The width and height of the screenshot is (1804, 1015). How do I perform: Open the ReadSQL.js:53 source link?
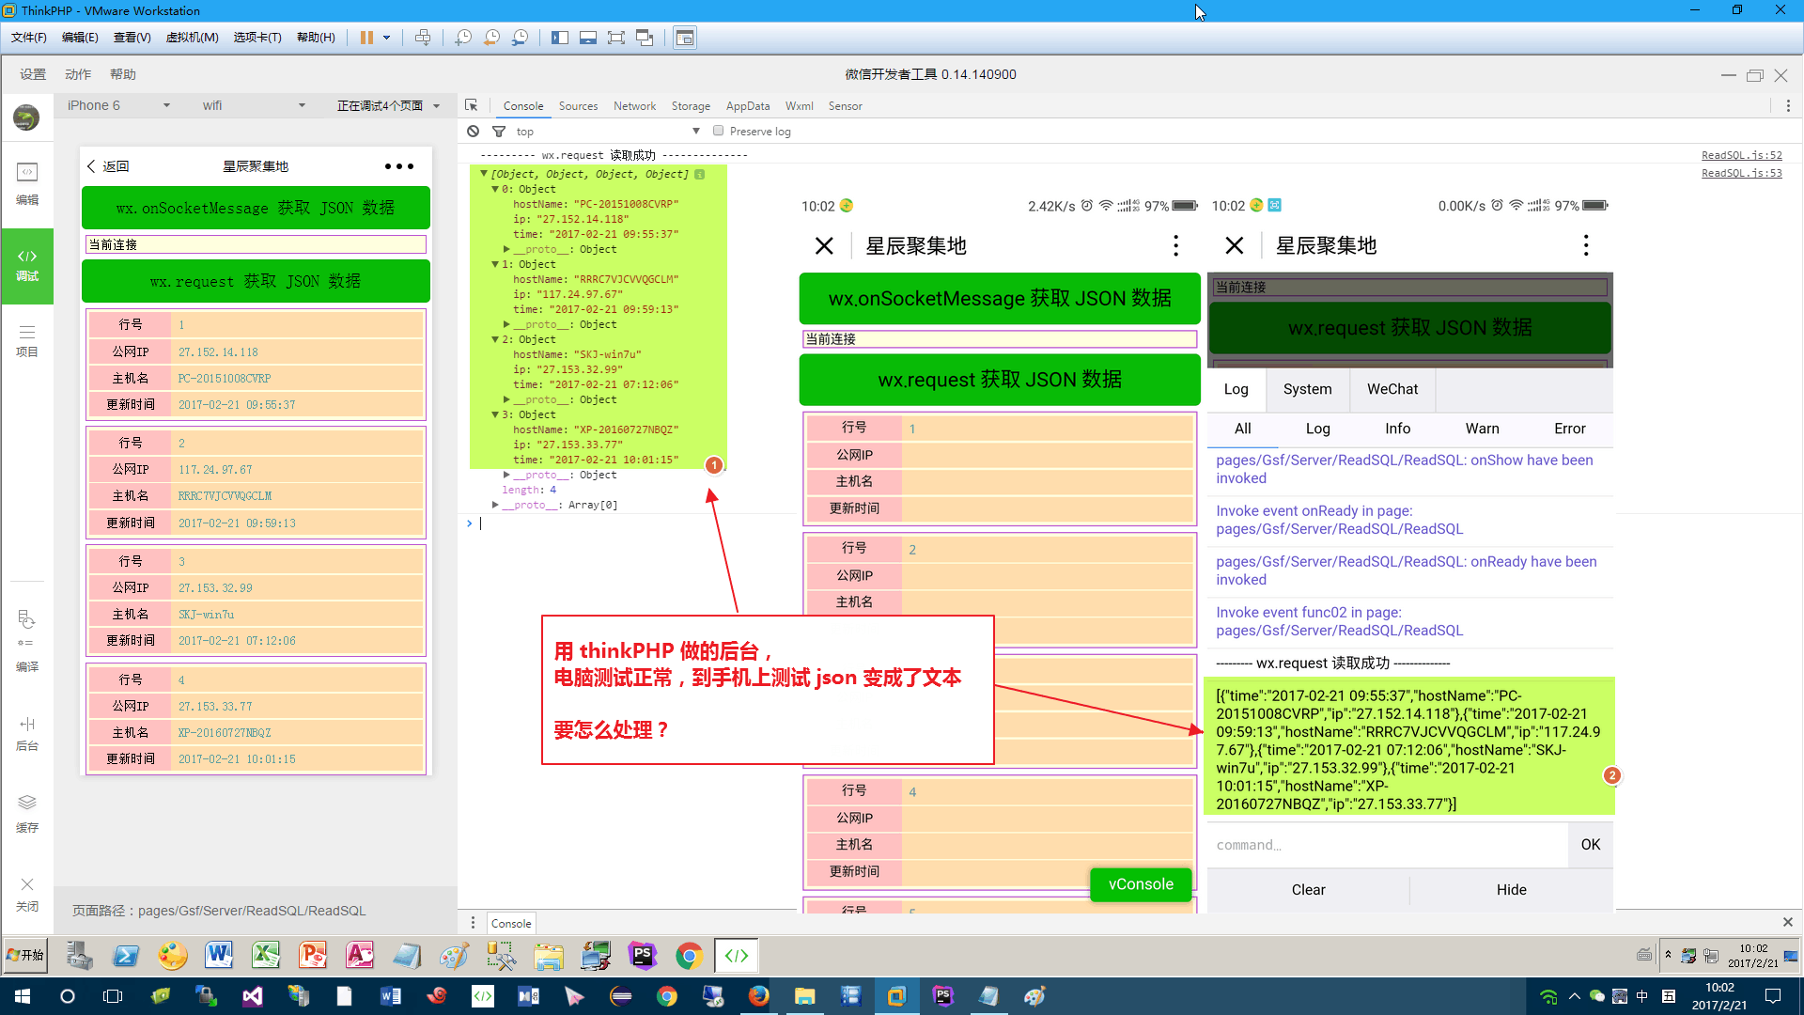point(1741,173)
